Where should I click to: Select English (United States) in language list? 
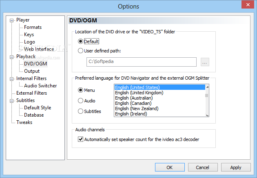coord(160,87)
